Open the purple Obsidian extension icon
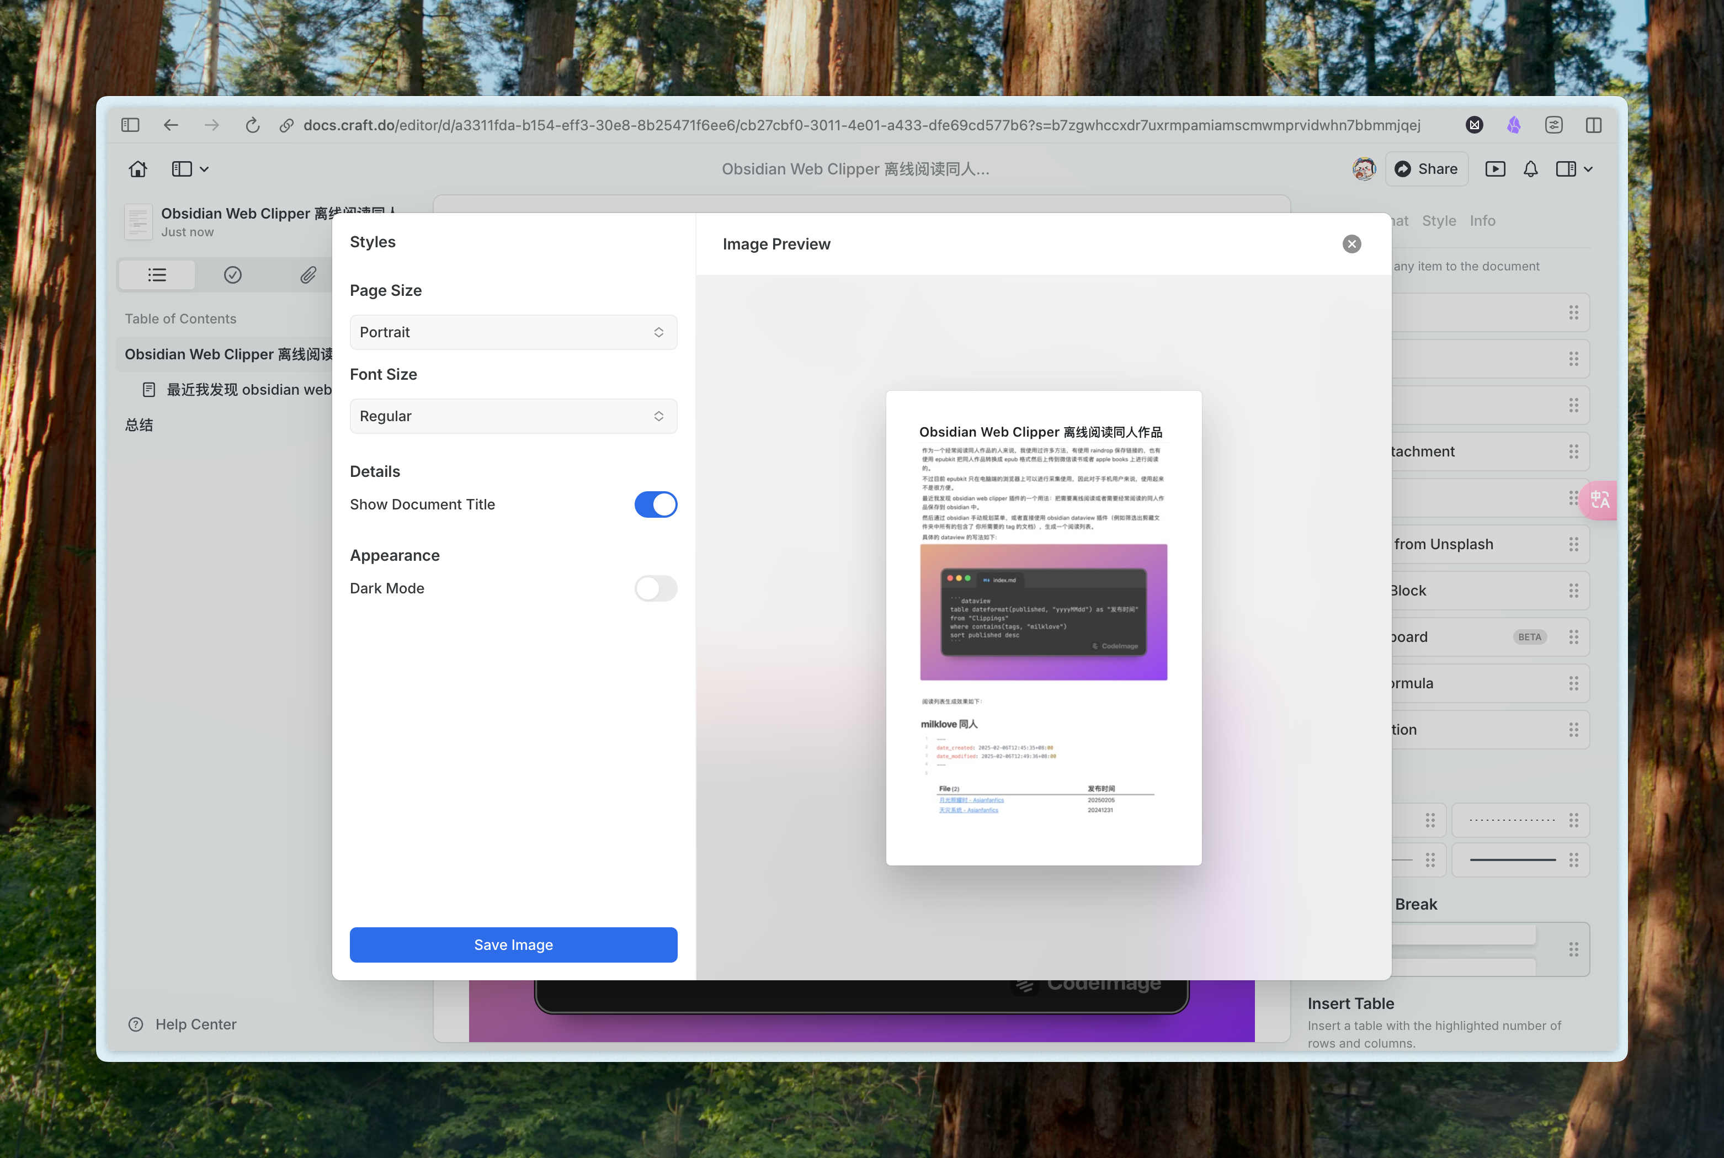 1514,125
